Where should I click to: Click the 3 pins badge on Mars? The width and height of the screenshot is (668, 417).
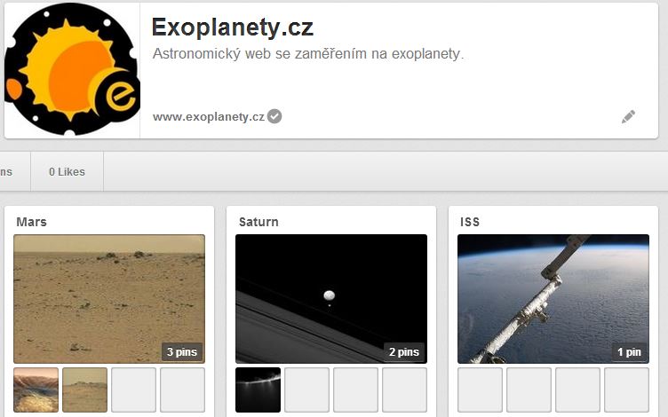point(182,352)
